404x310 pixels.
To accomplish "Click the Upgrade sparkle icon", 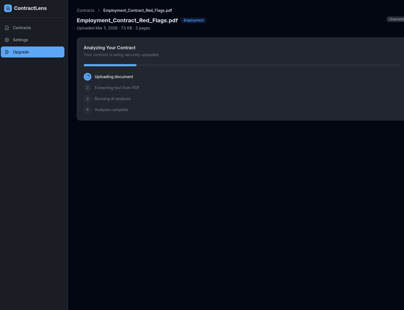I will click(7, 52).
